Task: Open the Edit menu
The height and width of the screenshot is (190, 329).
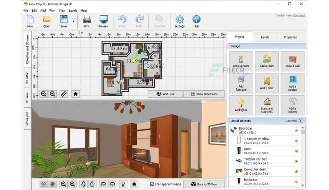Action: click(34, 11)
